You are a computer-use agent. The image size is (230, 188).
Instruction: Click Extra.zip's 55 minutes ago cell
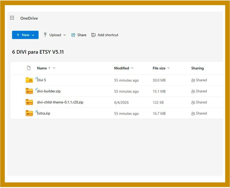(x=126, y=113)
